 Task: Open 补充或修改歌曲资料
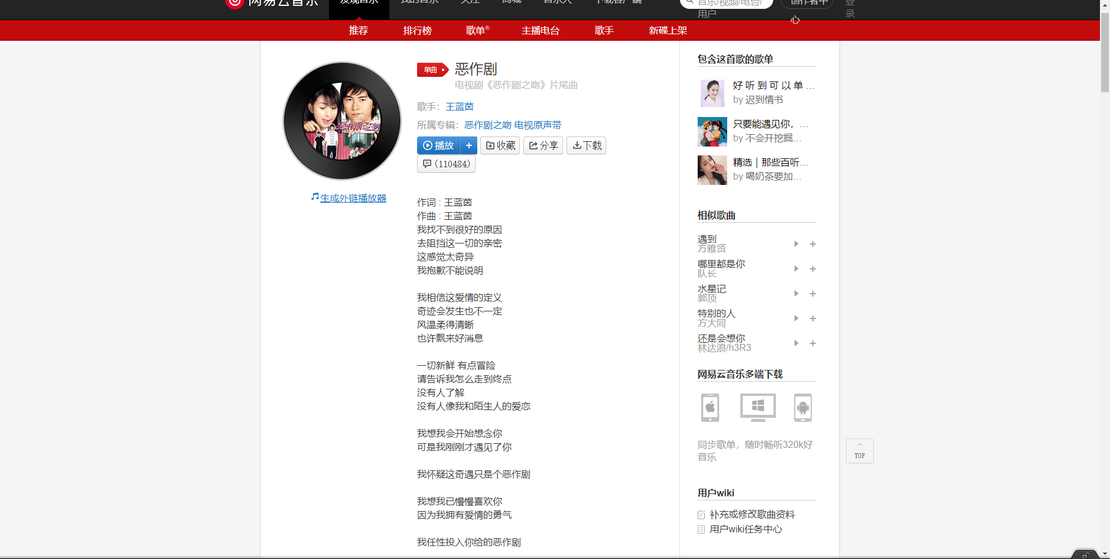point(753,514)
